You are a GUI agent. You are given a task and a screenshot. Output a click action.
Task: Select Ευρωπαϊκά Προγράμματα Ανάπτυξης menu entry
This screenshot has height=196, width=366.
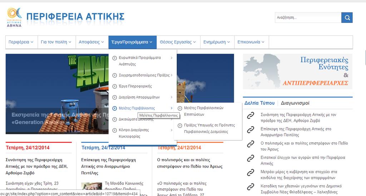point(140,61)
